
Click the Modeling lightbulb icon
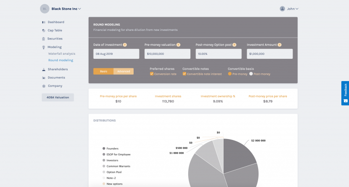(43, 47)
